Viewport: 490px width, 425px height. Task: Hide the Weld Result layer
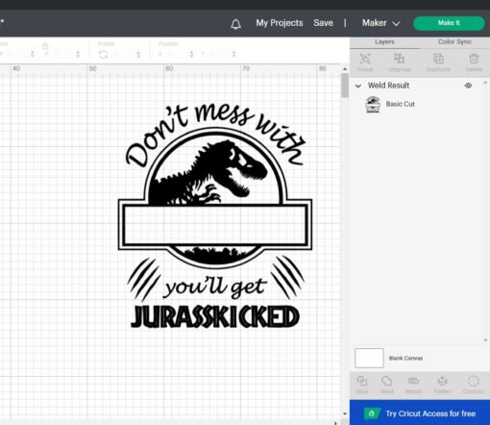click(468, 86)
